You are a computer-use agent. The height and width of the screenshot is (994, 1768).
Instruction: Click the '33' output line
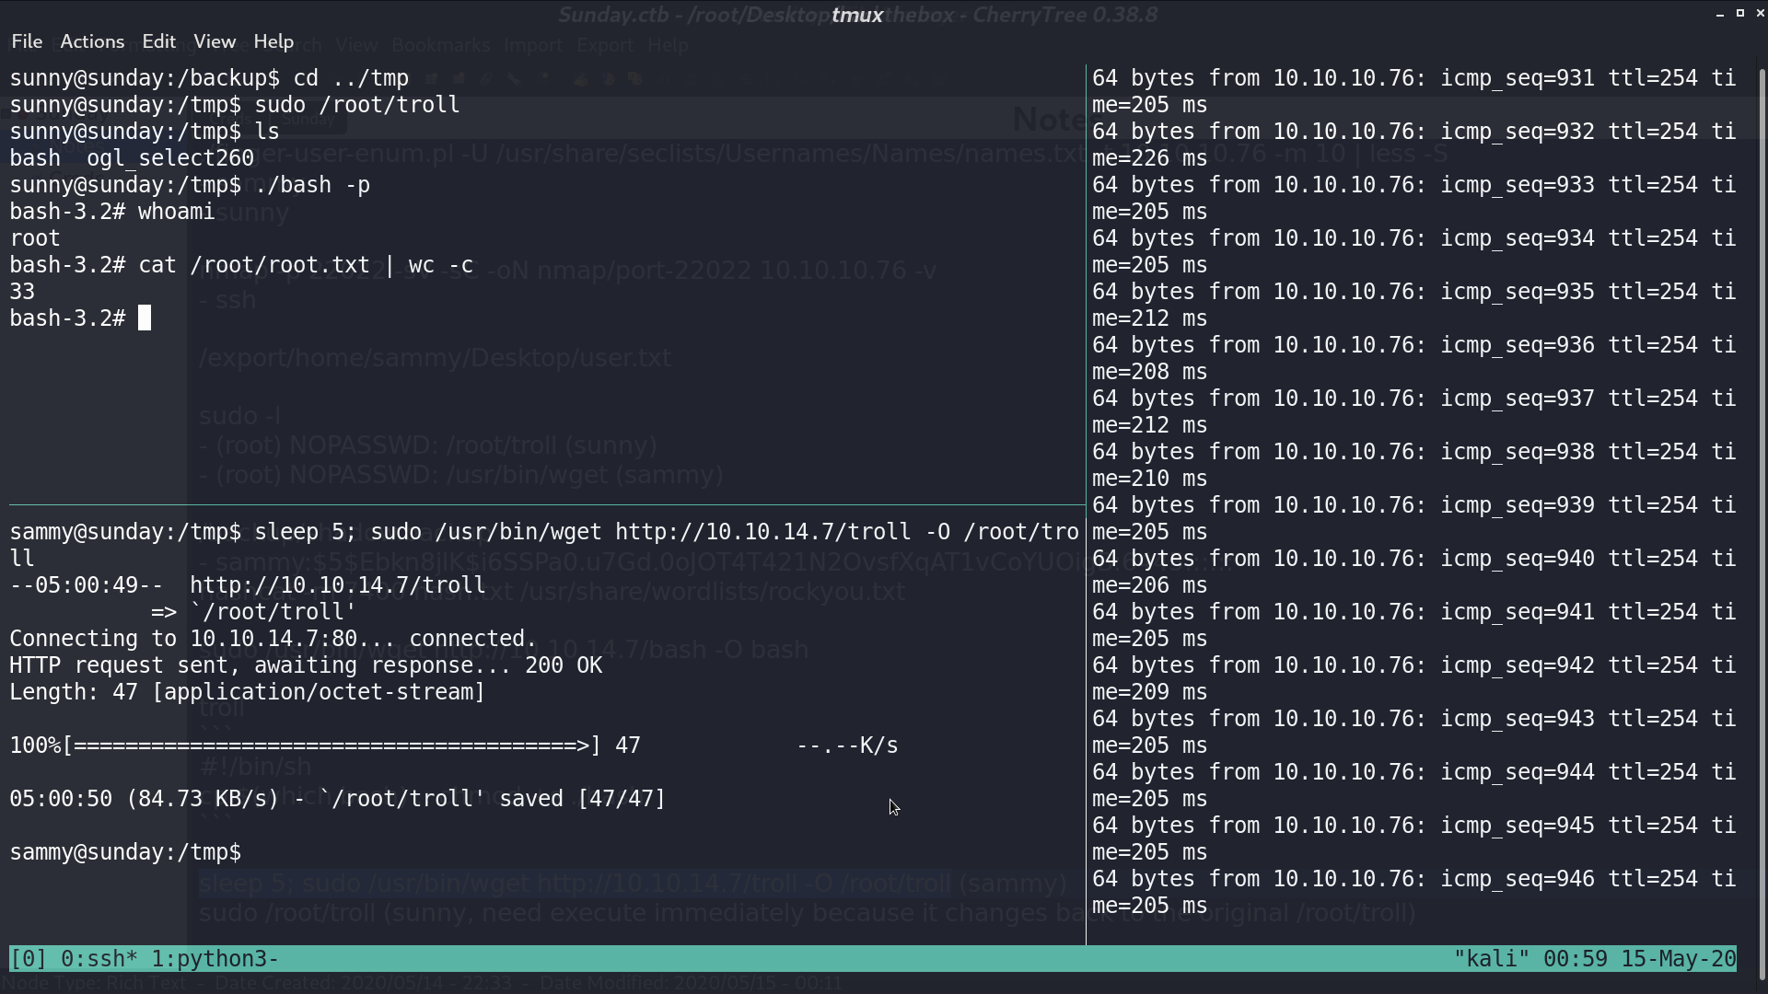[x=22, y=292]
